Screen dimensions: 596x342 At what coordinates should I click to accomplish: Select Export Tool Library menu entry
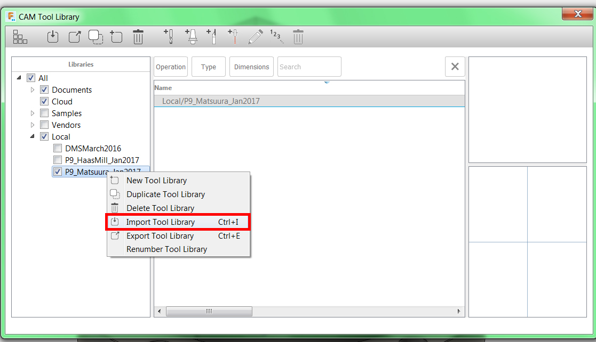(x=178, y=235)
